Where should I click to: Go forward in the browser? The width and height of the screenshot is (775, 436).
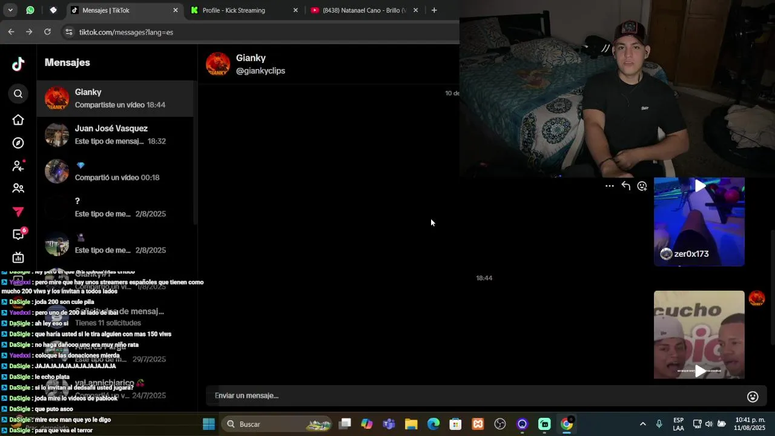point(29,32)
